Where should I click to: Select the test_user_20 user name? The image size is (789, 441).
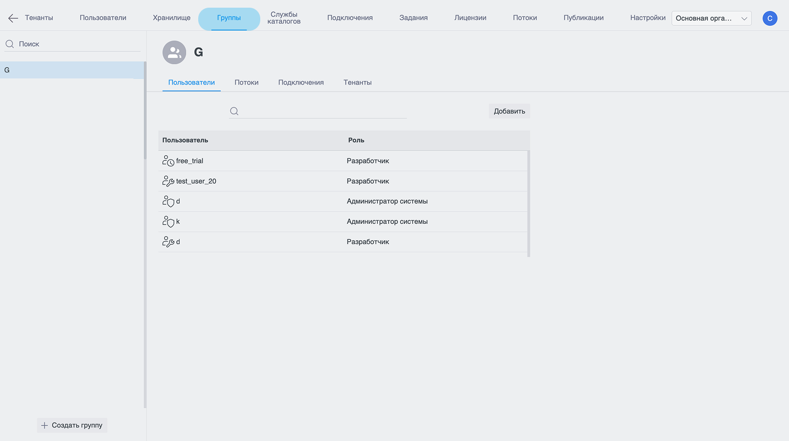pos(196,182)
